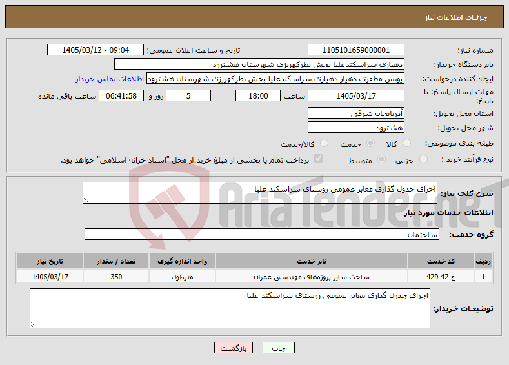Click the ردیف column header
Image resolution: width=509 pixels, height=365 pixels.
click(x=483, y=261)
